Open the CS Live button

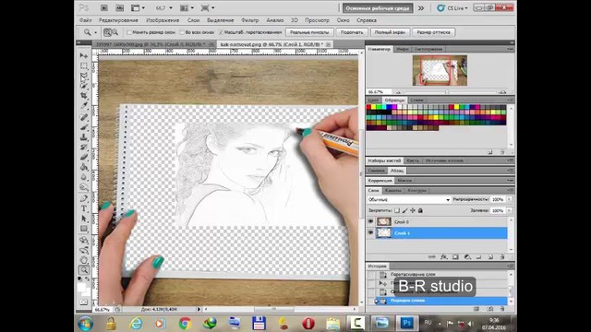452,8
